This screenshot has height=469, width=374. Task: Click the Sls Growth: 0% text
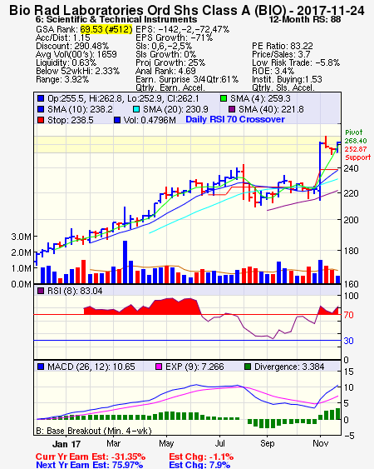[x=165, y=54]
